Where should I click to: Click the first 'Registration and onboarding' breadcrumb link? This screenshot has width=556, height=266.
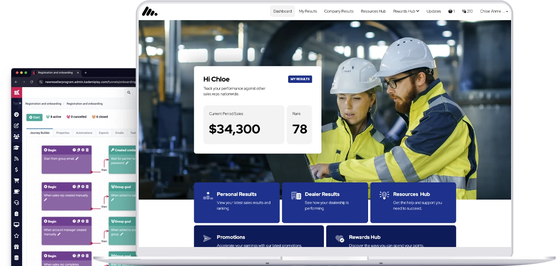point(43,104)
